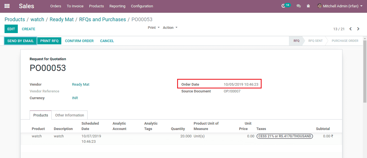367x158 pixels.
Task: Click the CREATE button
Action: point(29,29)
